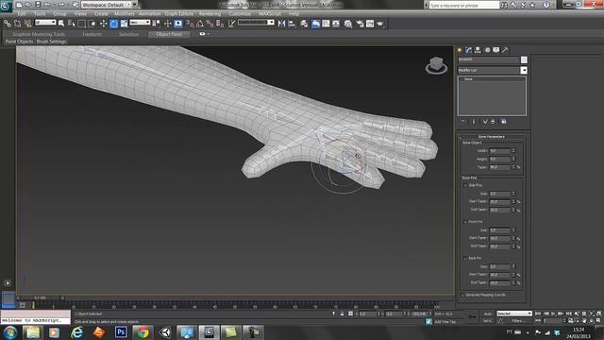This screenshot has height=340, width=604.
Task: Click the object color swatch next to name
Action: coord(524,59)
